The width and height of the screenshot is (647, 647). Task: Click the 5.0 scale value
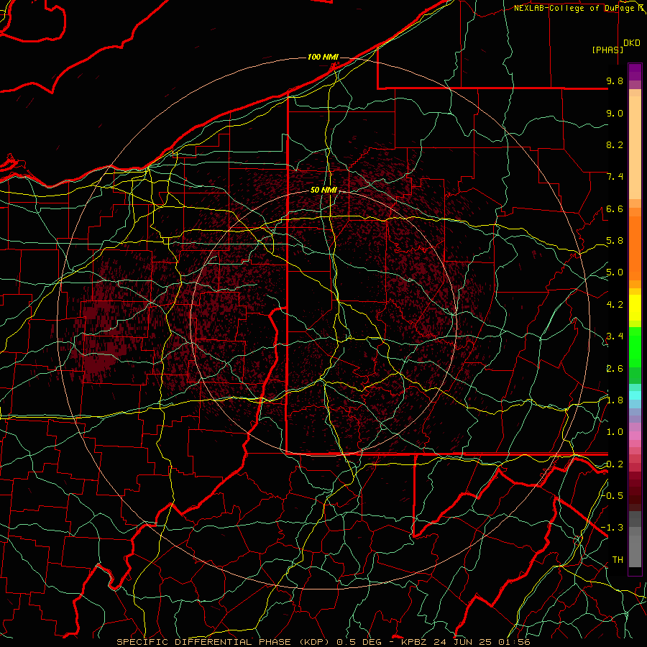(615, 272)
